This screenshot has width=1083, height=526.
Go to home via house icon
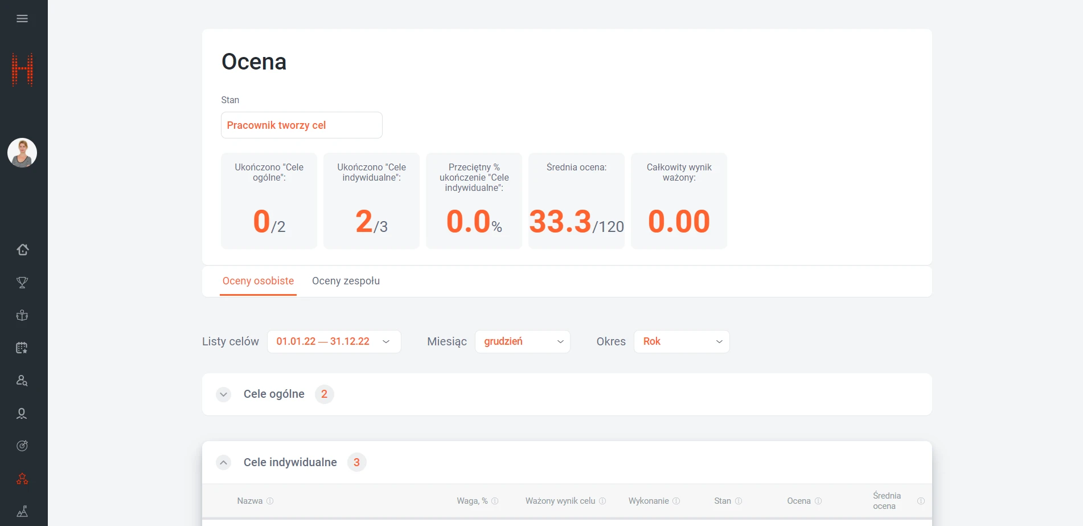pos(22,250)
